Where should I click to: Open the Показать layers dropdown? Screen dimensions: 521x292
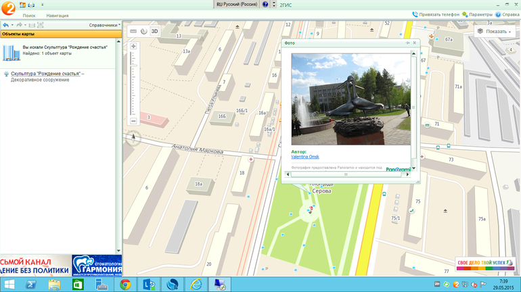click(495, 31)
